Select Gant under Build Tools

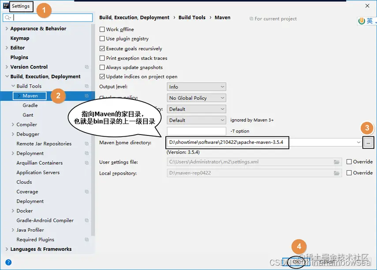coord(28,115)
